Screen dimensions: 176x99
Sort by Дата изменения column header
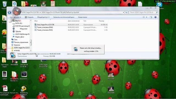tap(73, 21)
